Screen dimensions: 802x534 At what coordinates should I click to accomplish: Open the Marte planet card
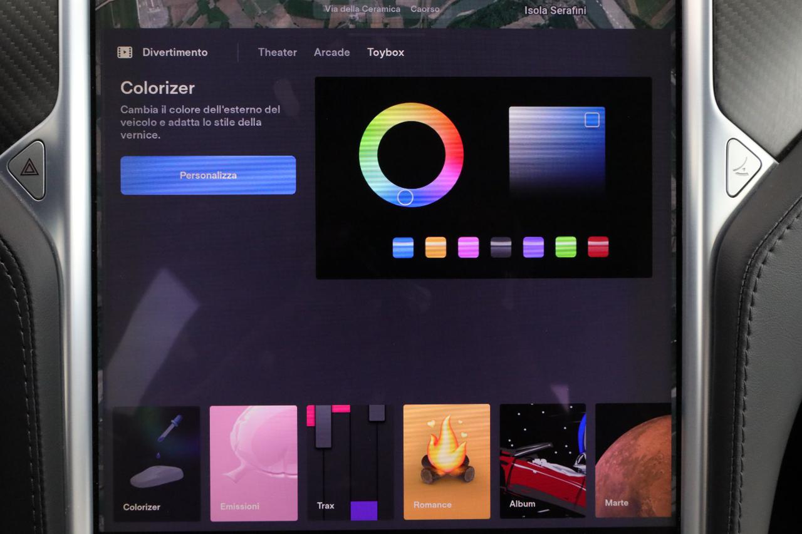click(x=633, y=460)
